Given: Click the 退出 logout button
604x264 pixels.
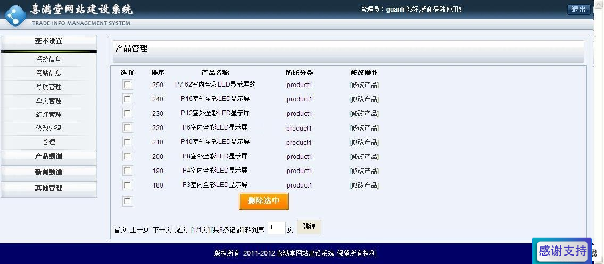Looking at the screenshot, I should click(578, 10).
